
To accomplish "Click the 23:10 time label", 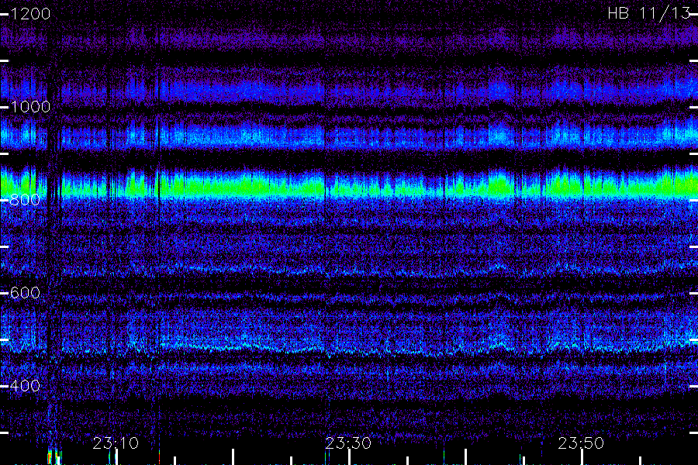I will point(116,443).
